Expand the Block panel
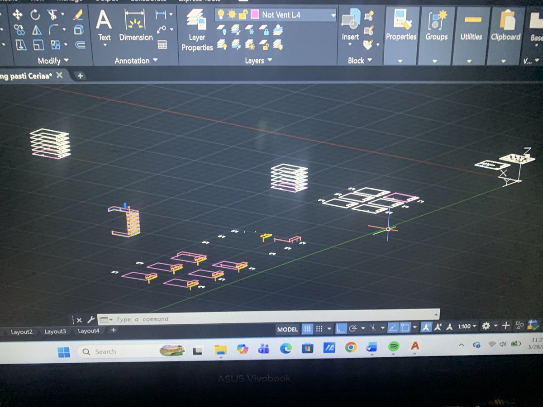This screenshot has height=407, width=543. point(359,60)
